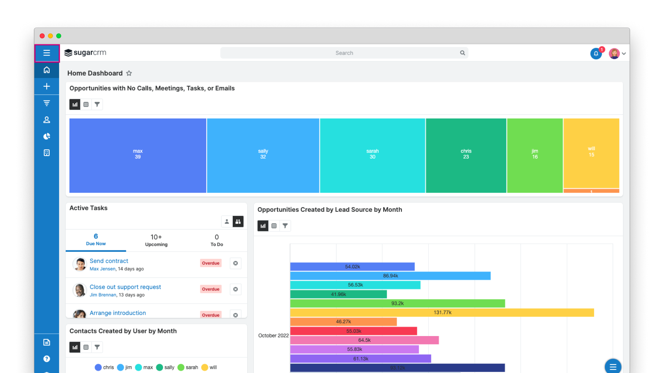Select the Upcoming tasks tab
Viewport: 664px width, 373px height.
pyautogui.click(x=156, y=240)
